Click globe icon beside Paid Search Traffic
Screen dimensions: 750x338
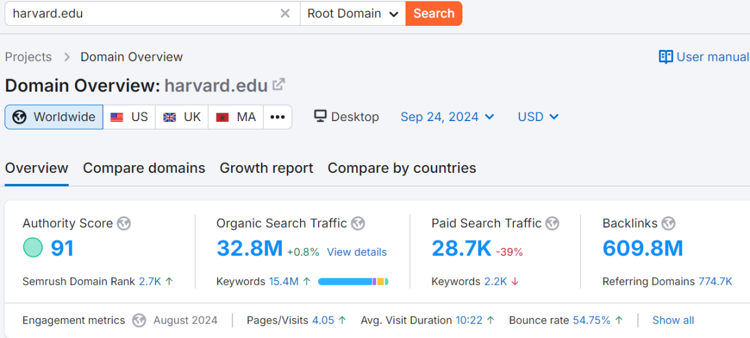coord(552,223)
